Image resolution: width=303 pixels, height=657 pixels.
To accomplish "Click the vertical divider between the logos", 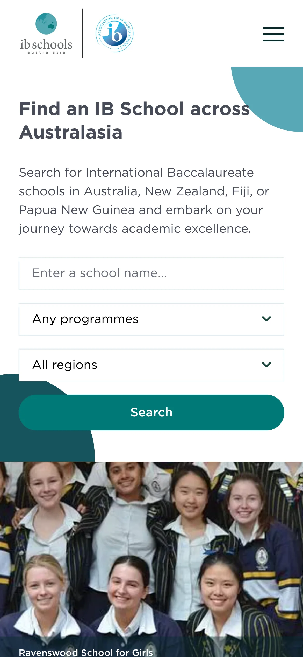I will pos(83,33).
